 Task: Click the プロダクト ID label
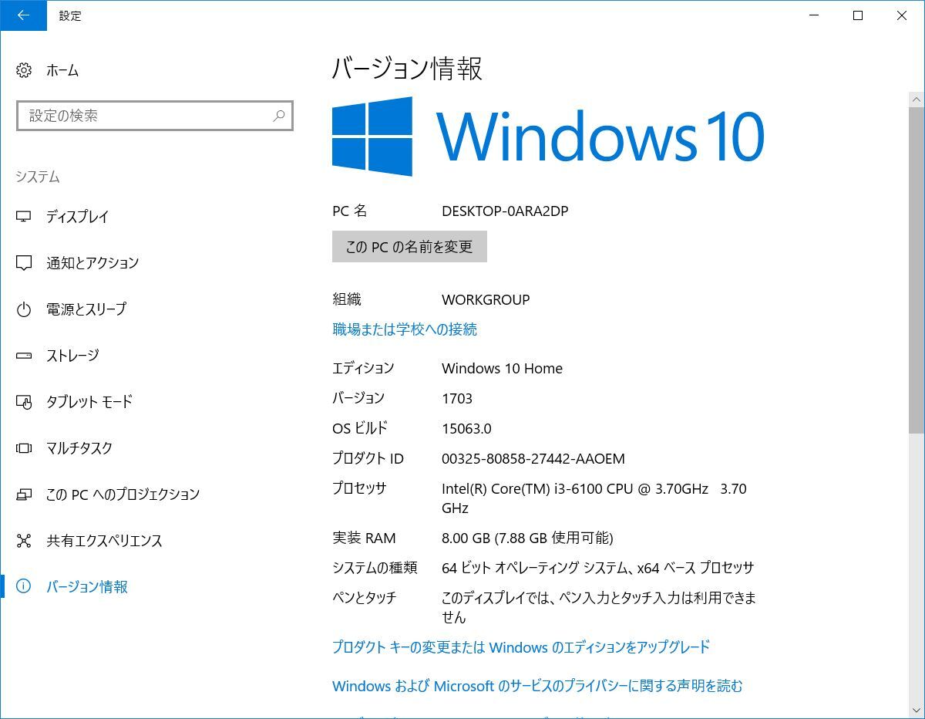(x=368, y=459)
